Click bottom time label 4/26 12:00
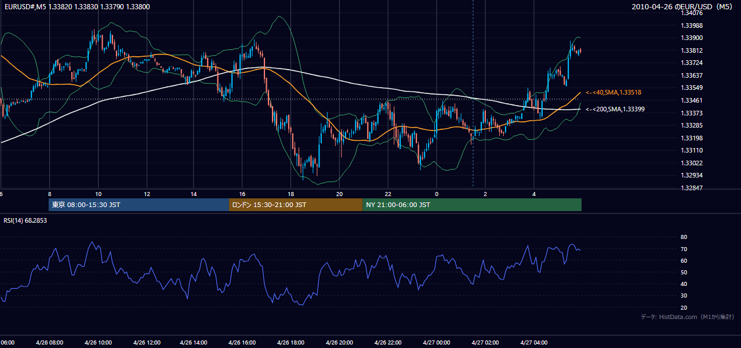Screen dimensions: 741x348 (x=147, y=342)
